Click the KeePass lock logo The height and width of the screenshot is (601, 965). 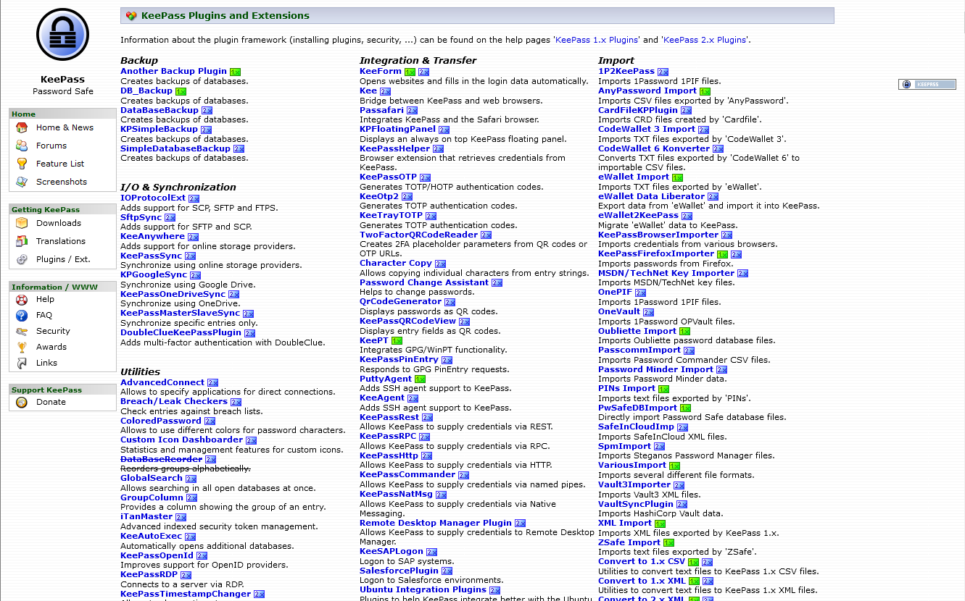click(x=62, y=35)
